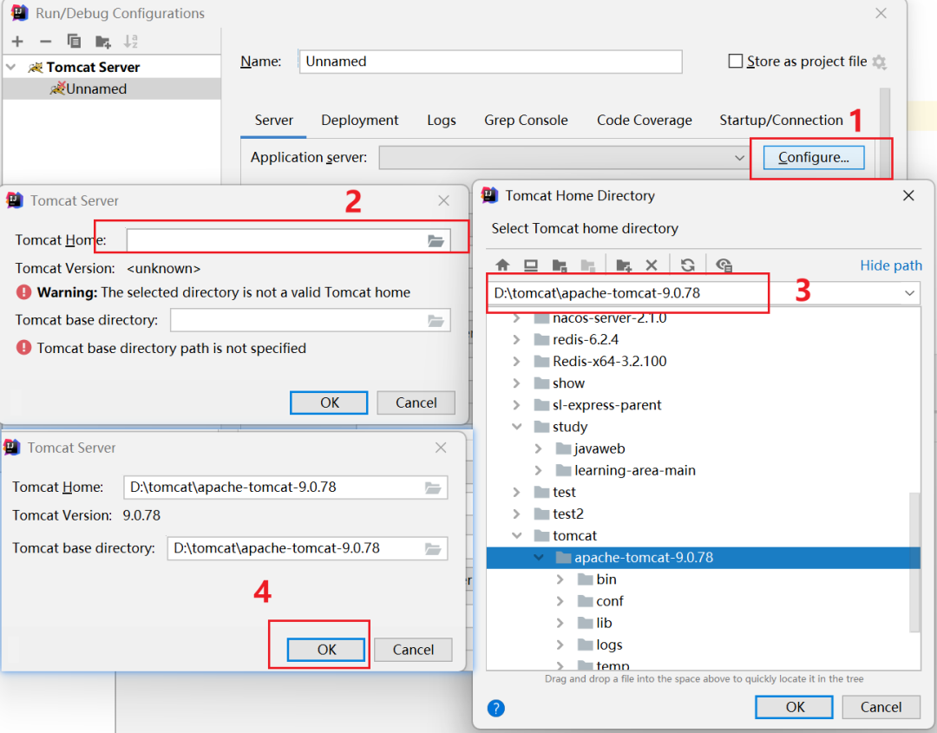937x733 pixels.
Task: Select the lib folder
Action: tap(604, 623)
